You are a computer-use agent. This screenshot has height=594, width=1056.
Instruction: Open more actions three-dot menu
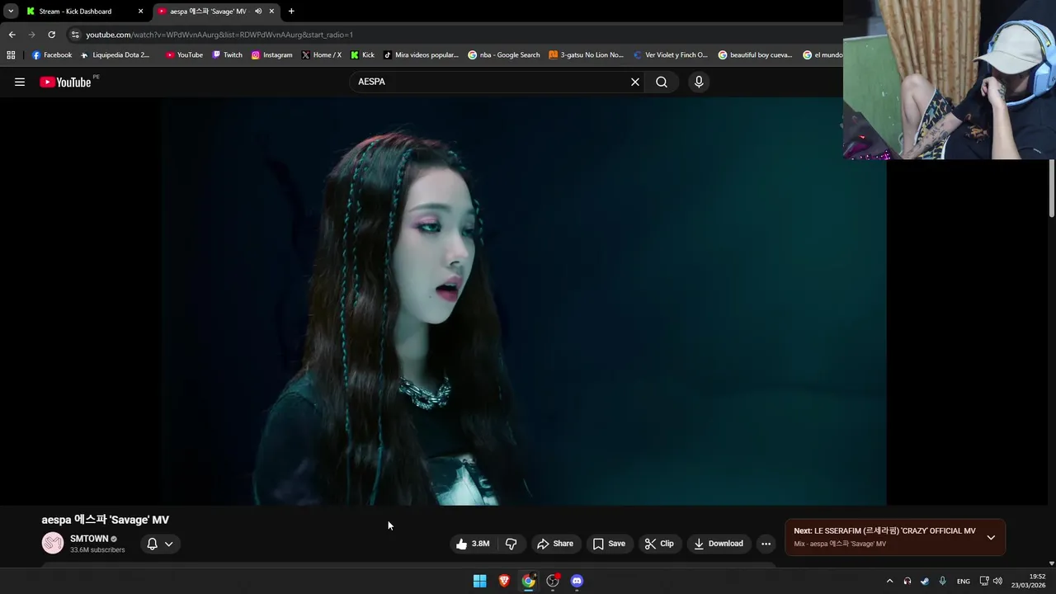pyautogui.click(x=766, y=544)
